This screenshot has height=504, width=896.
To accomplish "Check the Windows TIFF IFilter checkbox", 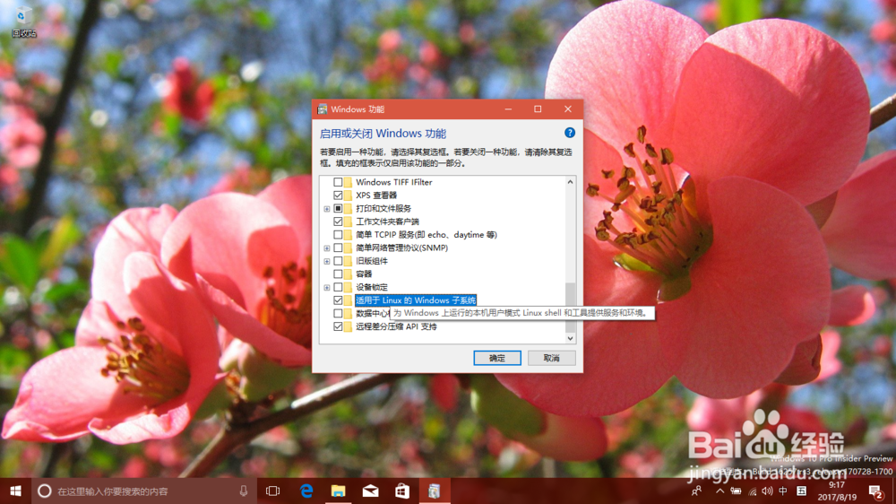I will [x=338, y=182].
